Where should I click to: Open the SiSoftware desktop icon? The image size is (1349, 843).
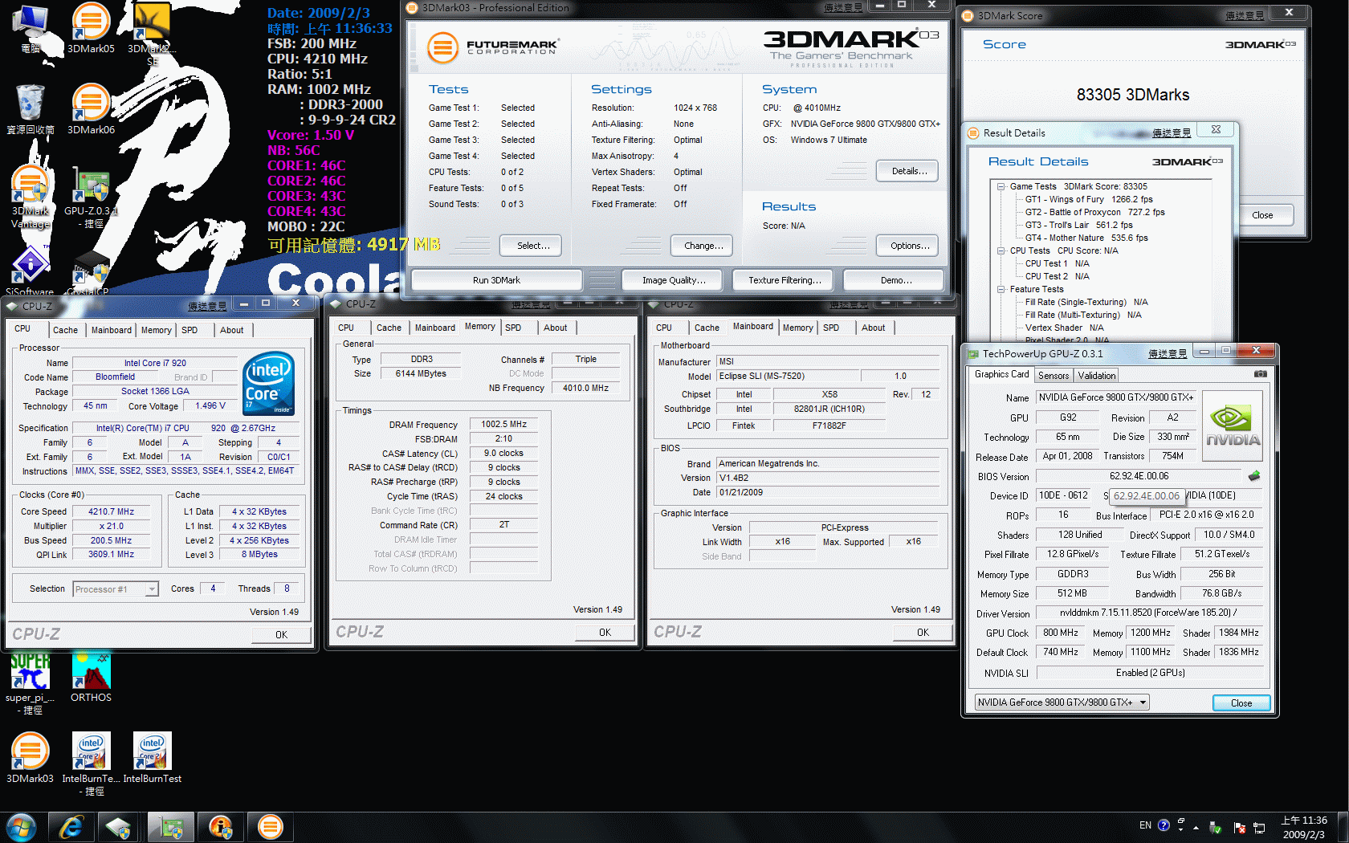click(30, 271)
